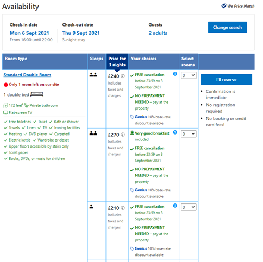The image size is (263, 262).
Task: Open the Standard Double Room link
Action: coord(27,75)
